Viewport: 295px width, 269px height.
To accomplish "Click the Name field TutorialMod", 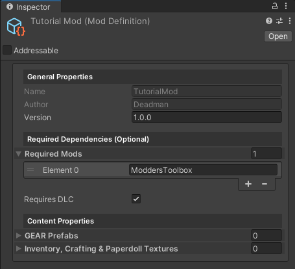I will (207, 92).
